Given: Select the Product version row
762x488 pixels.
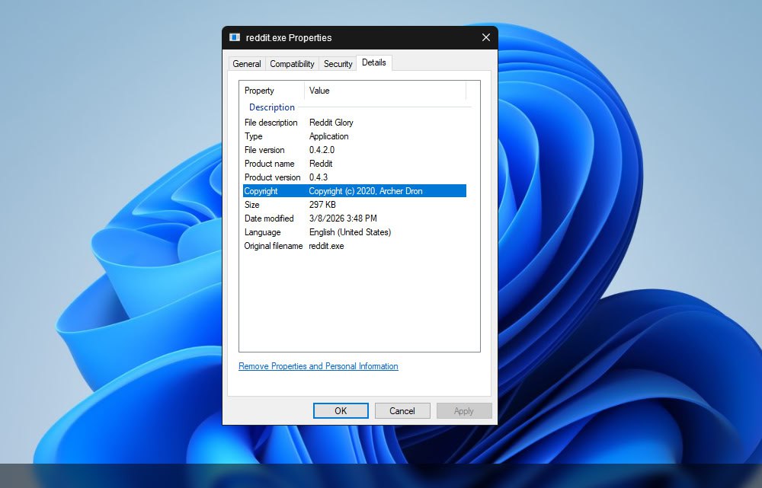Looking at the screenshot, I should (355, 177).
